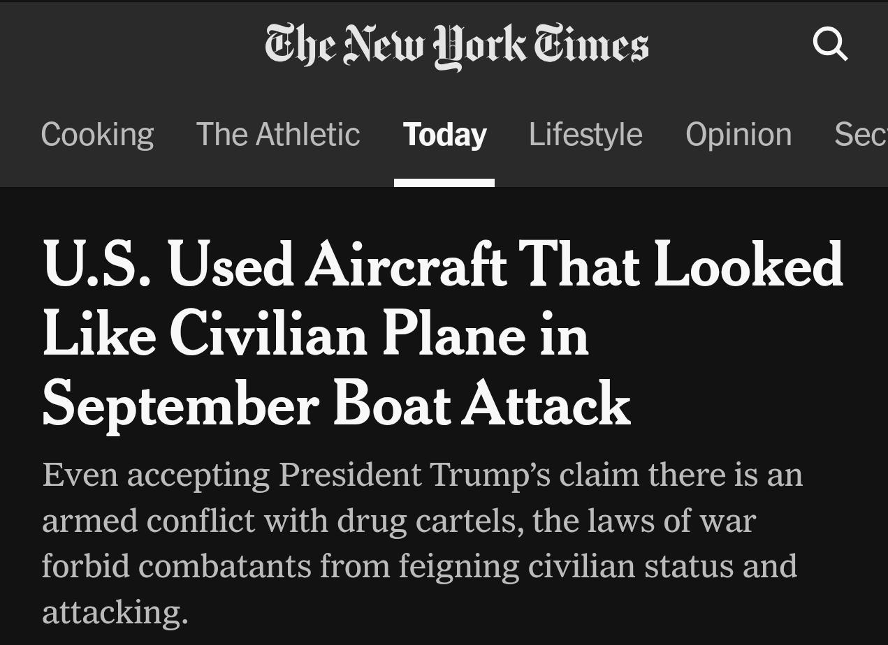Screen dimensions: 888x645
Task: Open the Opinion tab
Action: 738,134
